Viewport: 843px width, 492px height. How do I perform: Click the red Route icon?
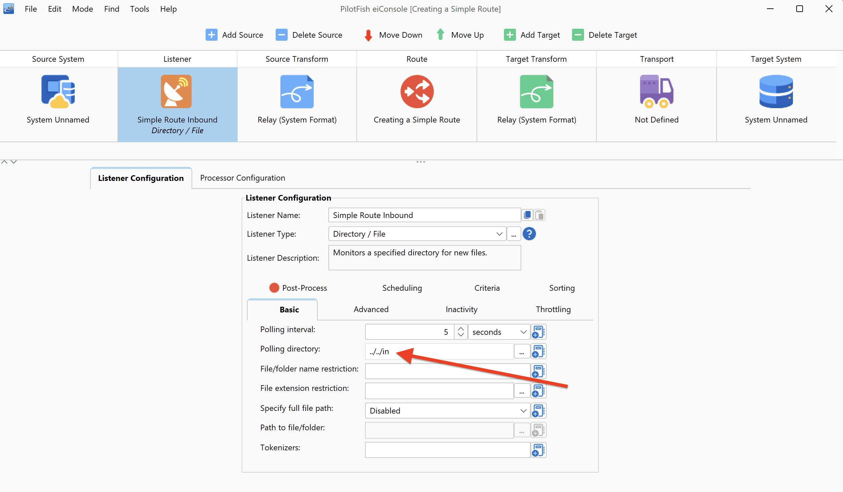[x=417, y=91]
